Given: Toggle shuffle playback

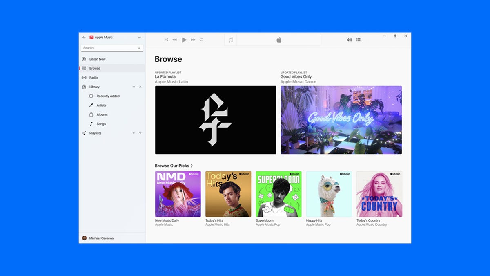Looking at the screenshot, I should tap(166, 40).
